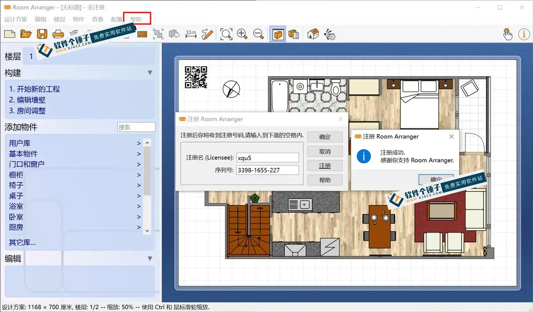This screenshot has width=533, height=312.
Task: Click 3. 房间调整 link
Action: click(x=28, y=111)
